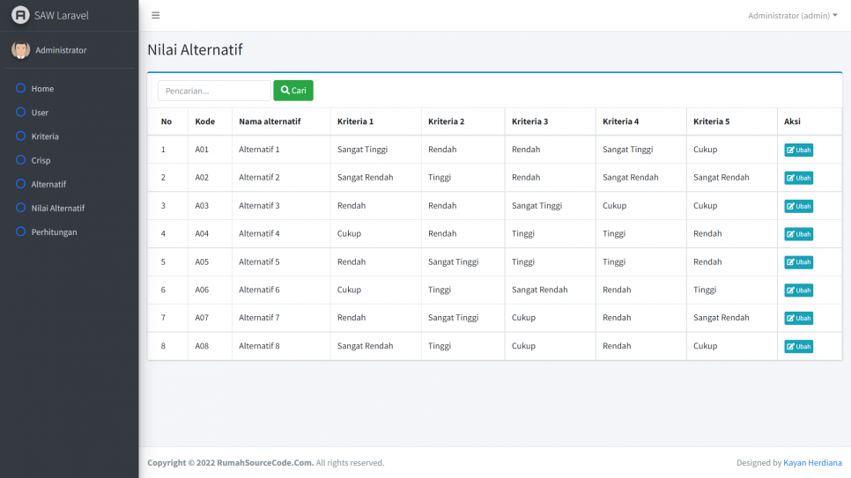Click the No column header

(x=166, y=121)
